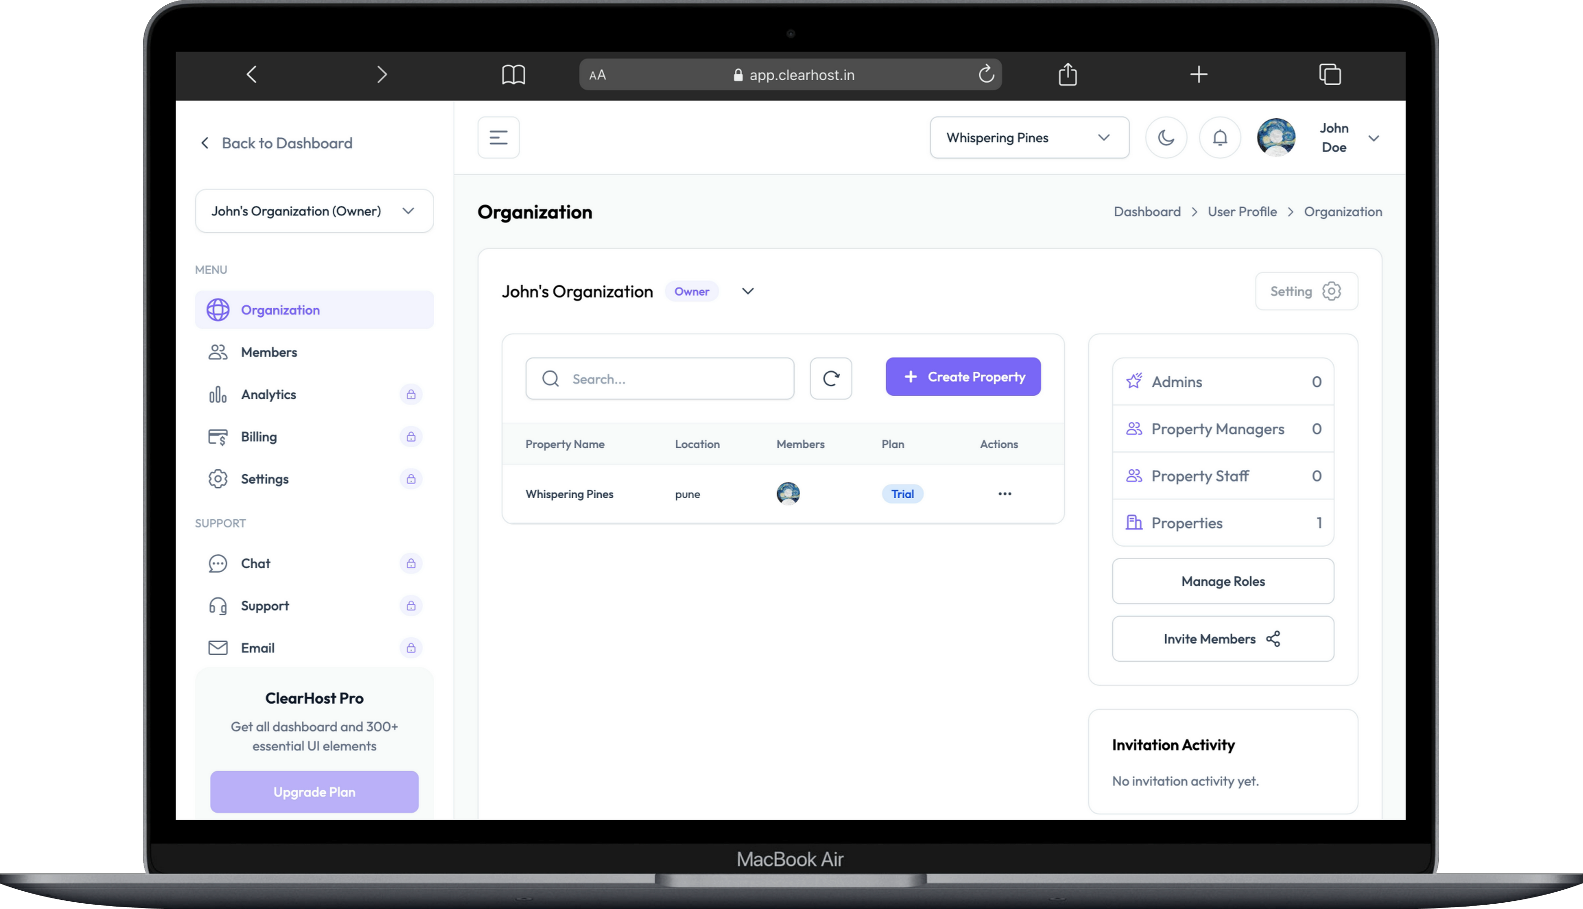This screenshot has height=909, width=1583.
Task: Select Organization in the sidebar menu
Action: click(x=314, y=310)
